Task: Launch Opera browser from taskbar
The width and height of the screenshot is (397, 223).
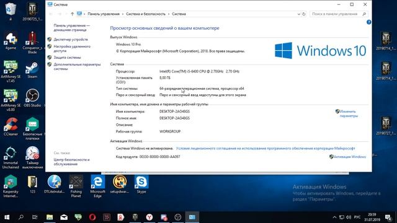Action: coord(92,217)
